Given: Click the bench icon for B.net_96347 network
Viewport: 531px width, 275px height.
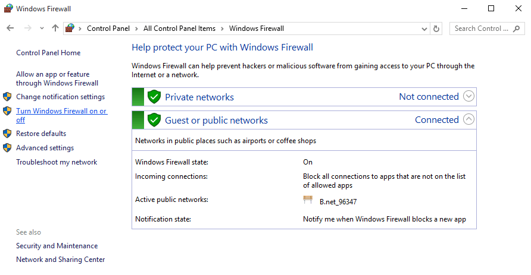Looking at the screenshot, I should click(x=308, y=200).
